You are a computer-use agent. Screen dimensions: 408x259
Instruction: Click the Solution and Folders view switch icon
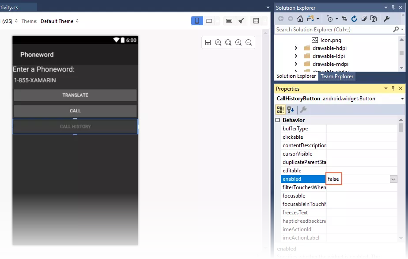(x=310, y=19)
